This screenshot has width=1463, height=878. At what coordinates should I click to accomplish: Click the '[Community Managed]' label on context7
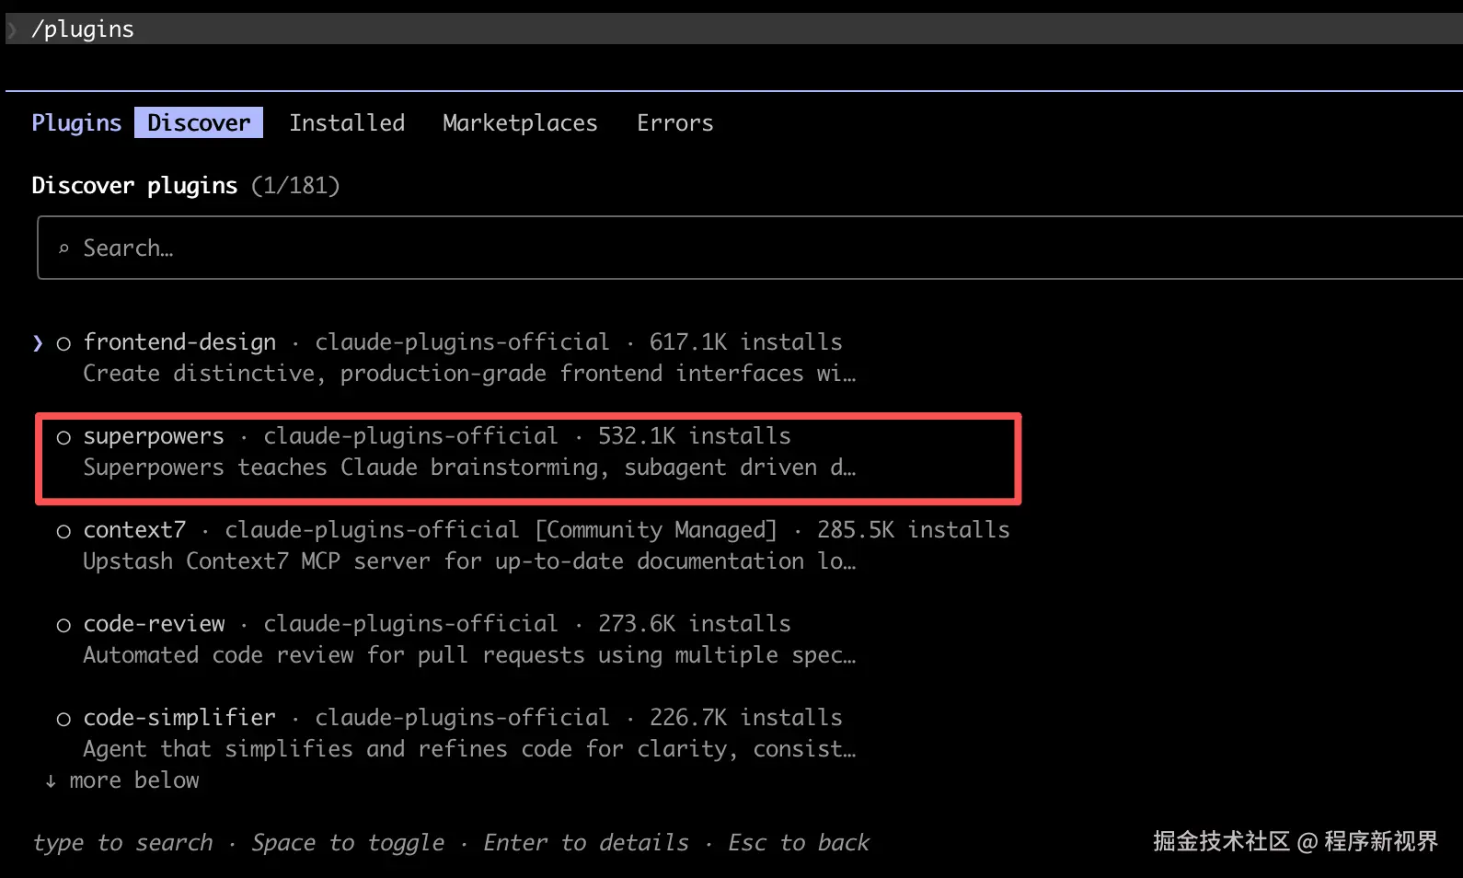(656, 530)
